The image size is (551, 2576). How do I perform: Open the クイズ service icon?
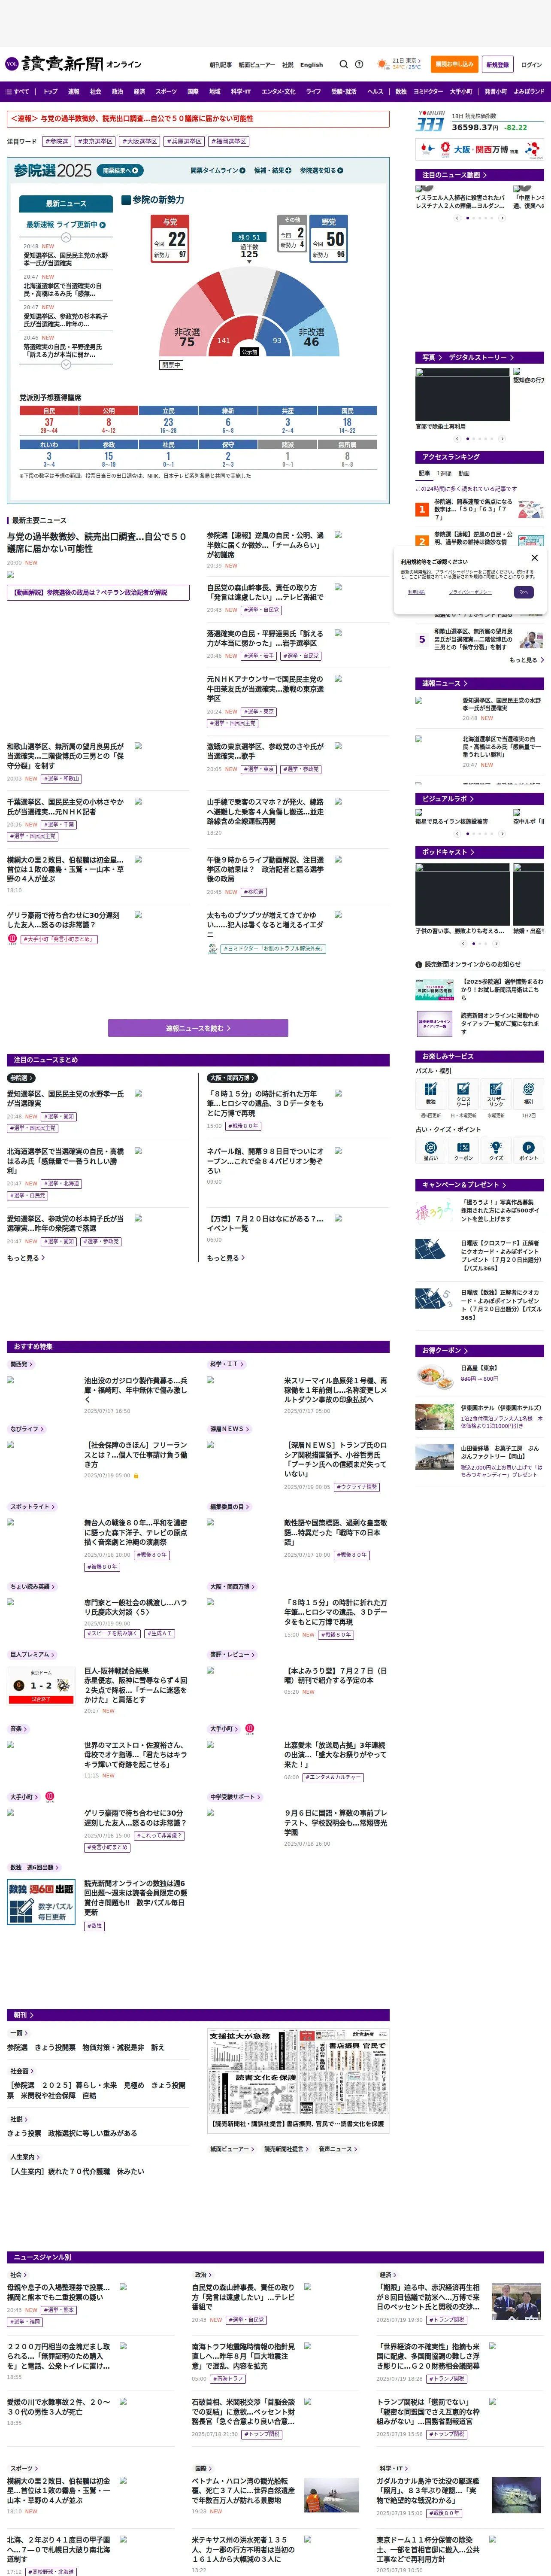(496, 1151)
